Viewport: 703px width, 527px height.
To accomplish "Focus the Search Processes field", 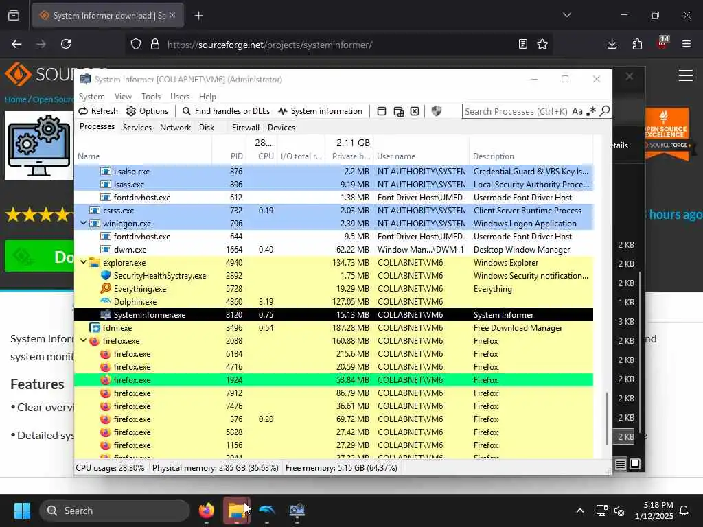I will 516,111.
